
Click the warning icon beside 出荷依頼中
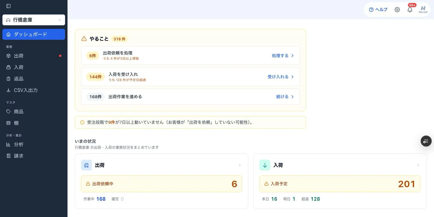[x=88, y=184]
